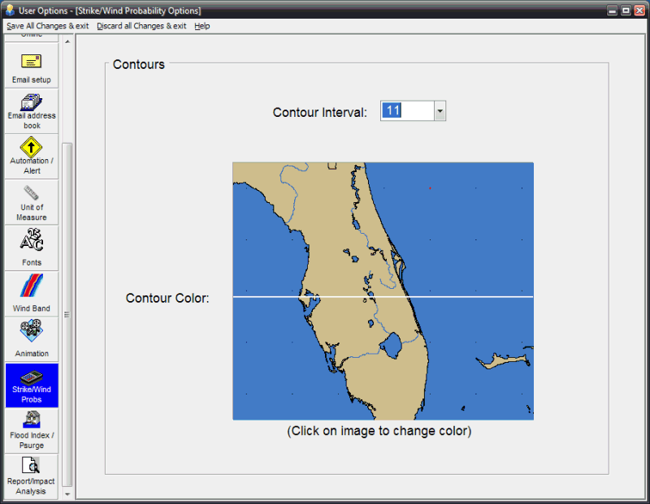Image resolution: width=650 pixels, height=504 pixels.
Task: Select the Wind Band options
Action: tap(31, 293)
